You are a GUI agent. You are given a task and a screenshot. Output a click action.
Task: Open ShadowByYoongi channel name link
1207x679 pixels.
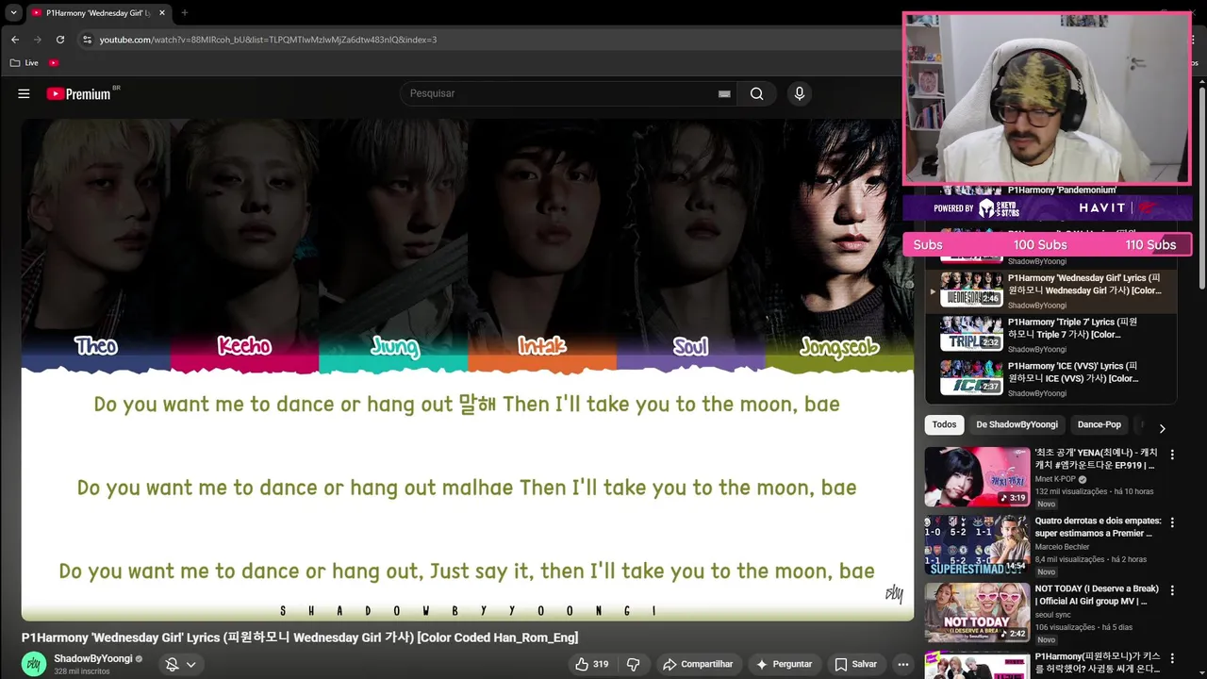(92, 658)
